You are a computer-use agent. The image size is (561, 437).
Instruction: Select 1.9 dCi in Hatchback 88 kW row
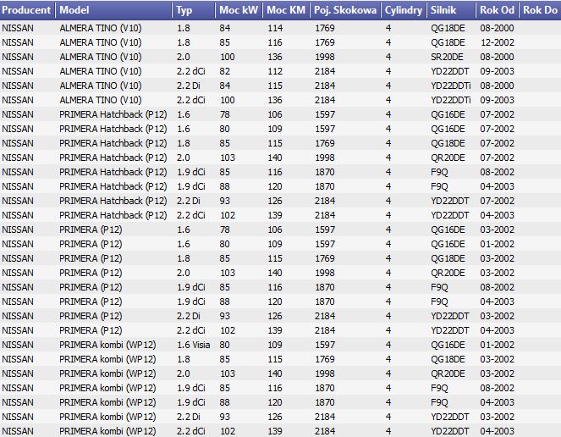191,186
